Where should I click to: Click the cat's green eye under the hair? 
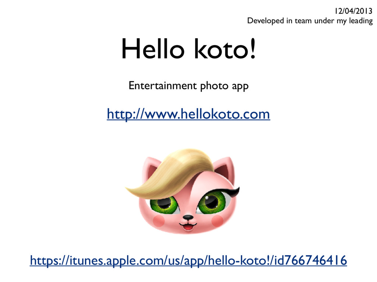click(165, 204)
